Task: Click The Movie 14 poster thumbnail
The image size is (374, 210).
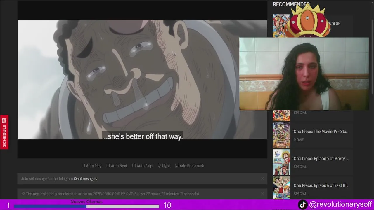Action: click(281, 135)
